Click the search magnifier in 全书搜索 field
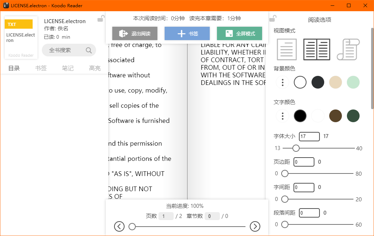 point(89,50)
